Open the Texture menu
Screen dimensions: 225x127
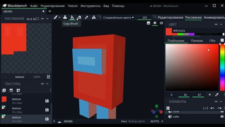(73, 6)
